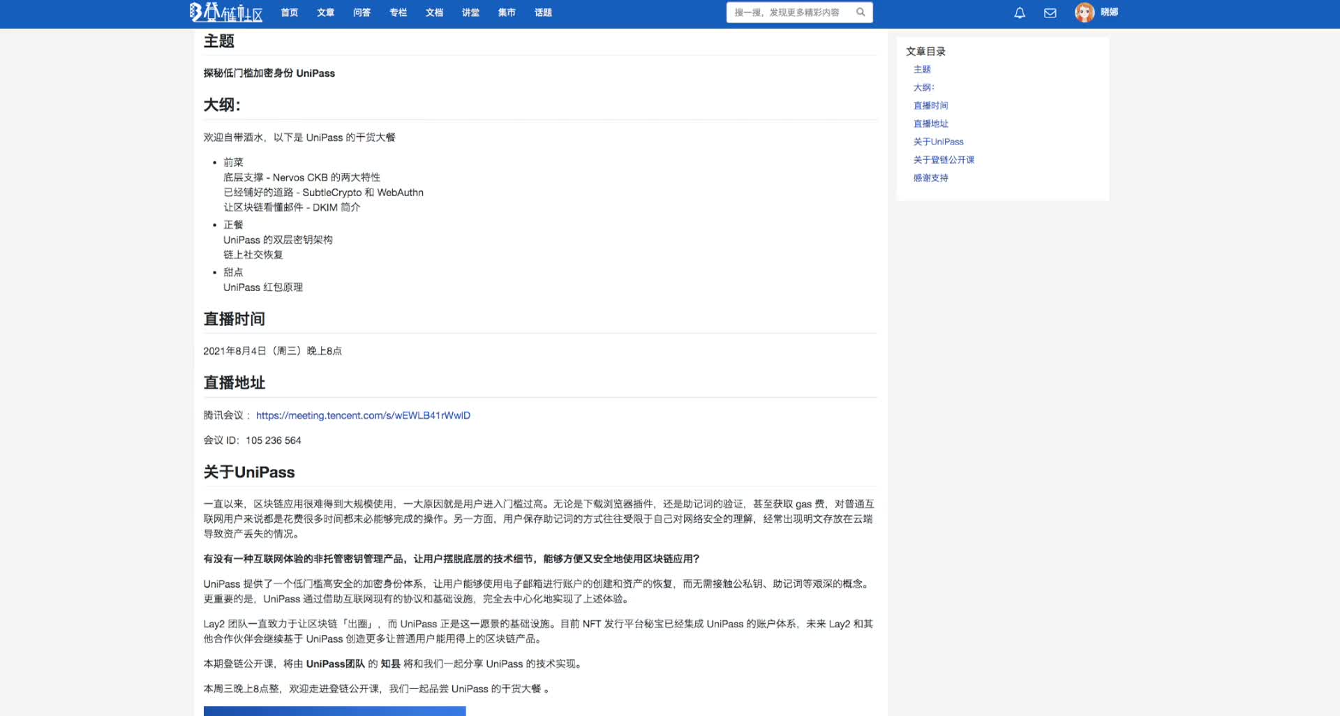Open the 文档 nav item

tap(435, 13)
